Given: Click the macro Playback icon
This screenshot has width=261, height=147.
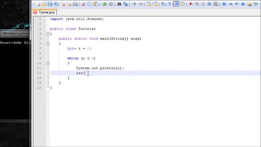Looking at the screenshot, I should coord(203,4).
